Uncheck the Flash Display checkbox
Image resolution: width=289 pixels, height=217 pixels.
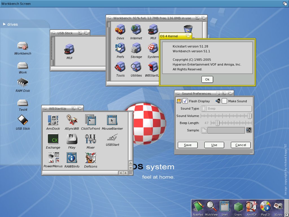point(185,101)
